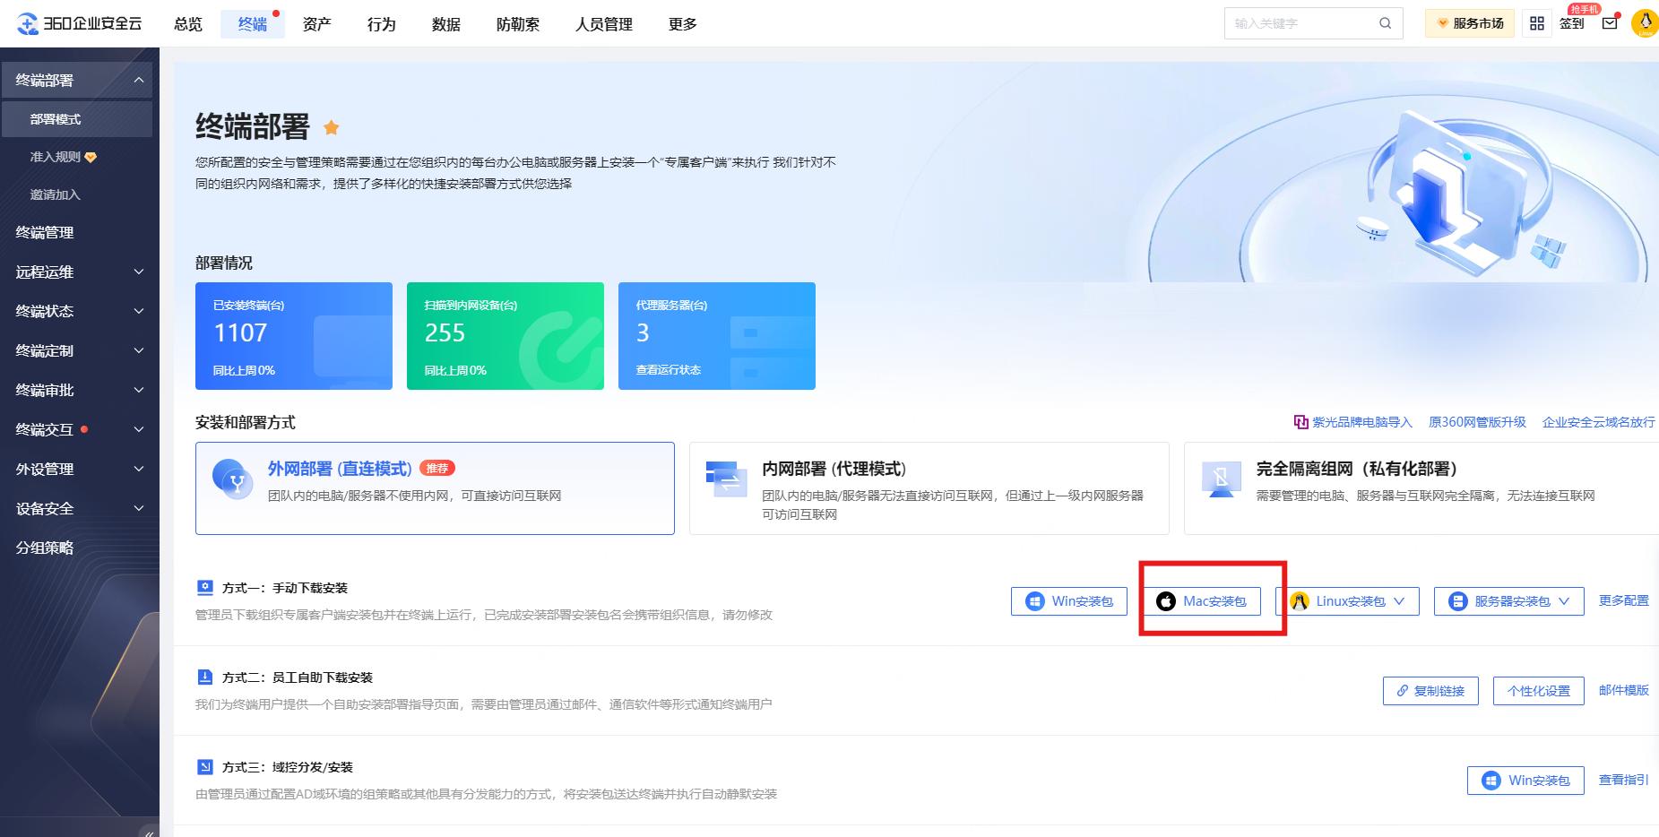Click the 复制链接 button
Screen dimensions: 1659x837
click(1430, 691)
